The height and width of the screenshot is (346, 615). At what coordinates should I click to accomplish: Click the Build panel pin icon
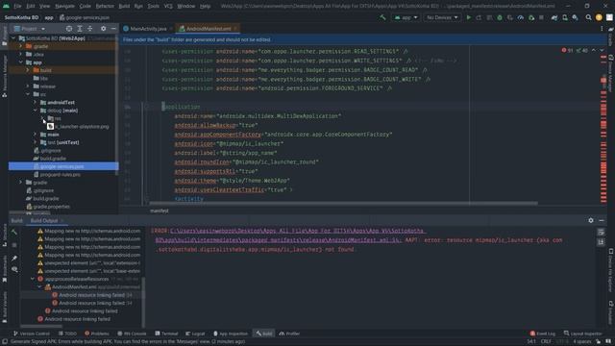click(x=14, y=259)
